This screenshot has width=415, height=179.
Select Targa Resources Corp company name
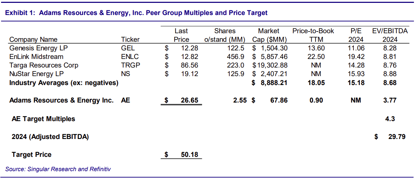[44, 65]
